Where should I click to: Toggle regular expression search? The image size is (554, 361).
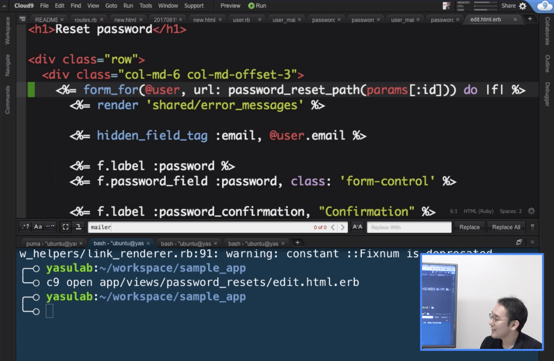point(26,227)
